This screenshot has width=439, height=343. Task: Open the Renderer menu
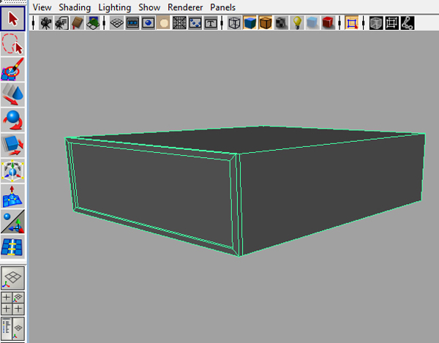coord(185,7)
